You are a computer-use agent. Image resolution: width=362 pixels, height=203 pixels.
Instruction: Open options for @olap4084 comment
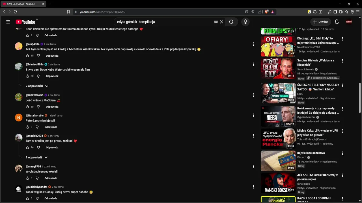253,44
